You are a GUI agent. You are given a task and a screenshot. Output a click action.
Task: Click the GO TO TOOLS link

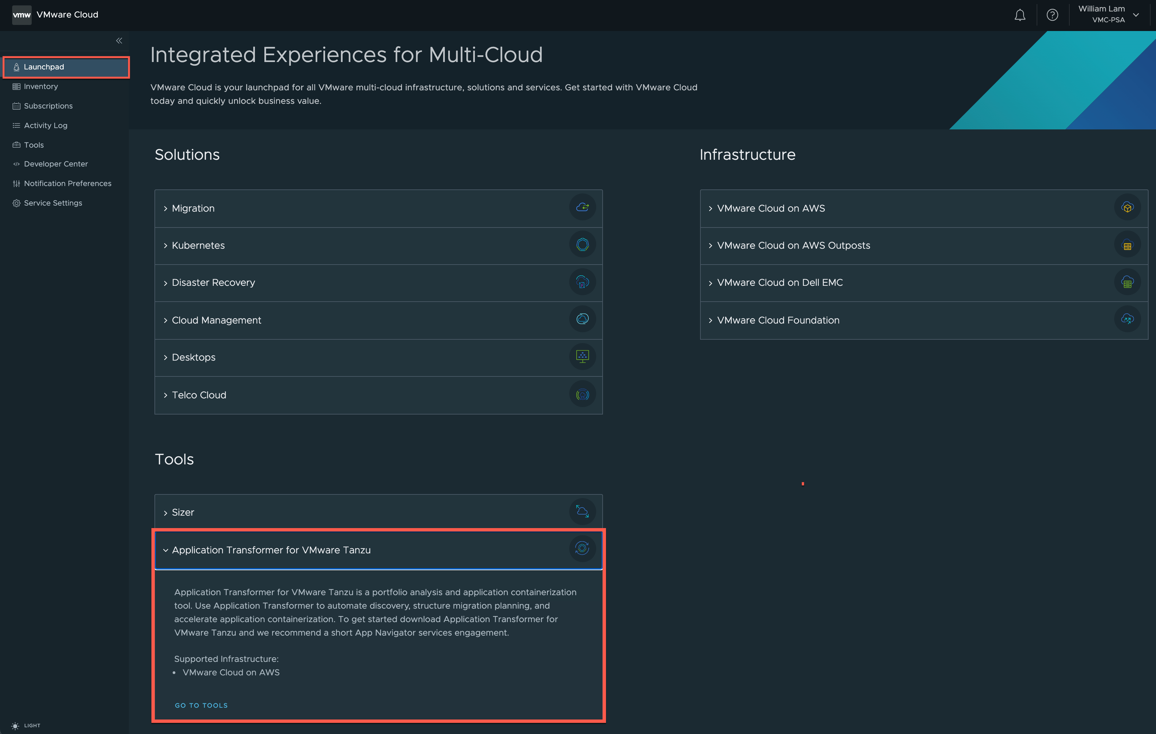[201, 705]
